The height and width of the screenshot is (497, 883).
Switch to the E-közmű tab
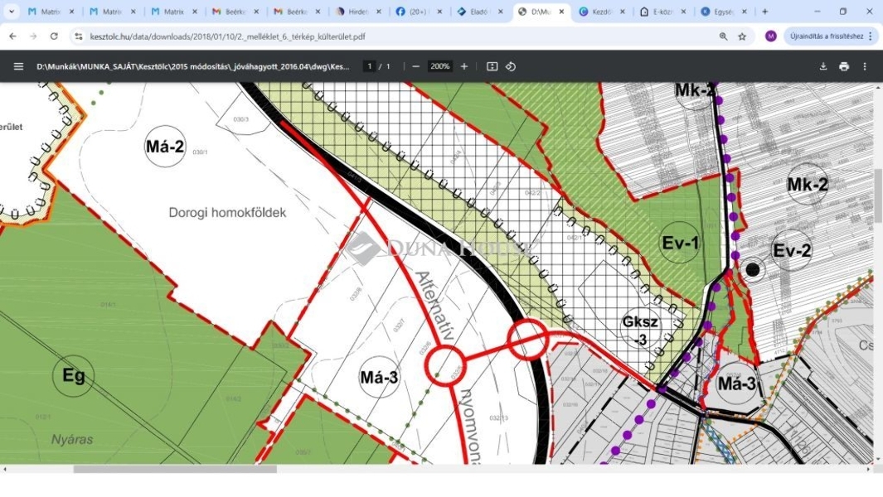(662, 12)
